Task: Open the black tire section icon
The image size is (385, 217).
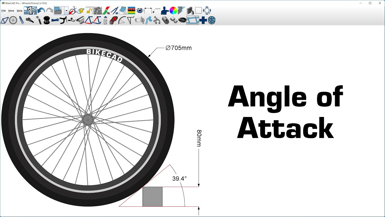Action: click(182, 20)
